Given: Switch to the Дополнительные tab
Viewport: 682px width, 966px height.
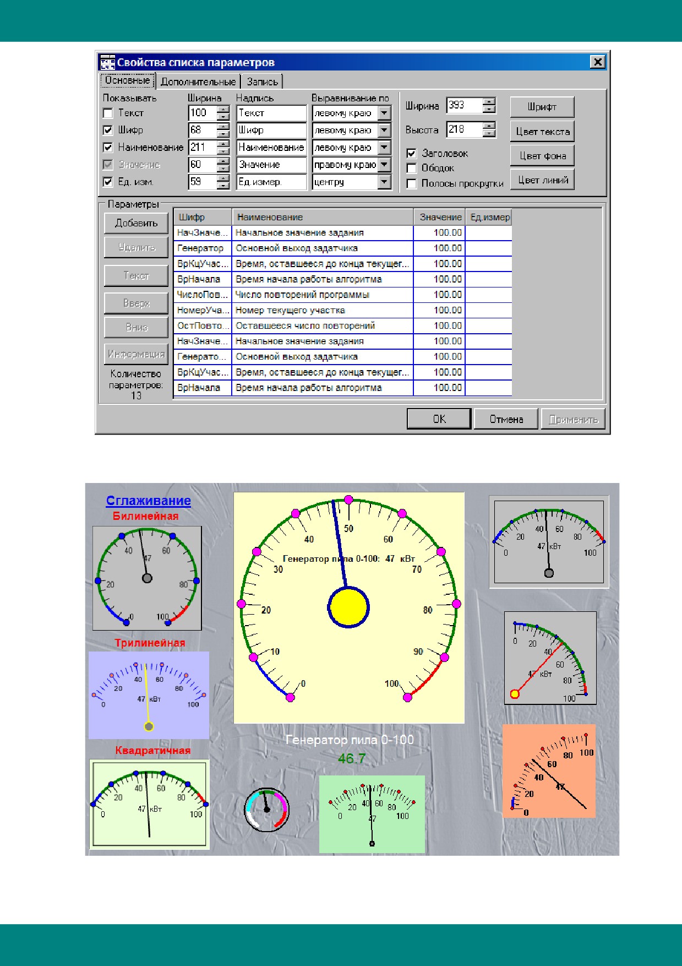Looking at the screenshot, I should click(x=198, y=82).
